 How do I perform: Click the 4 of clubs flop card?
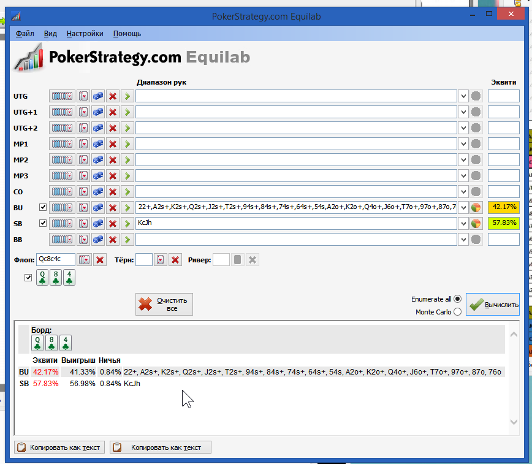coord(69,278)
